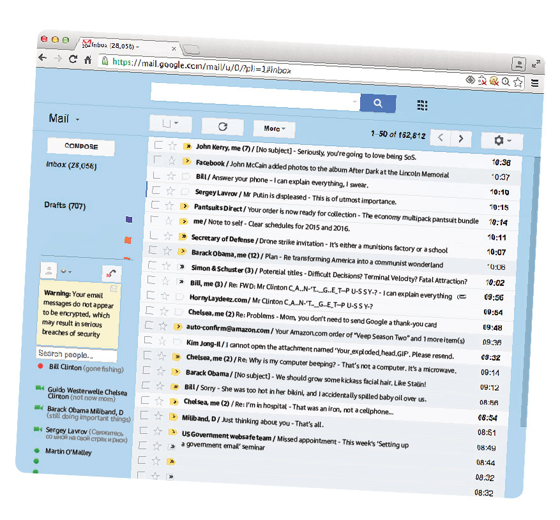This screenshot has height=520, width=560.
Task: Open the select-all checkbox dropdown
Action: (x=170, y=124)
